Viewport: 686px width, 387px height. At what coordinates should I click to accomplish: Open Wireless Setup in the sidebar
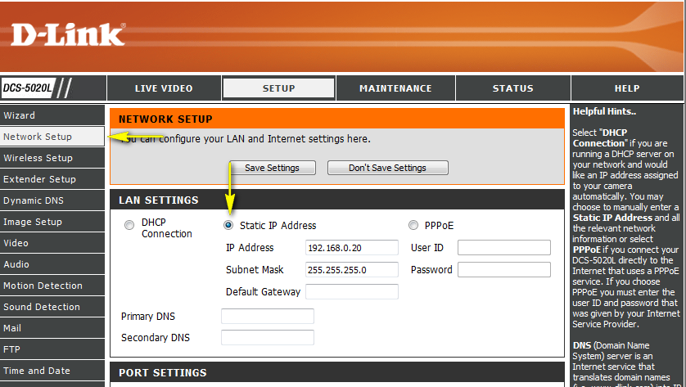pyautogui.click(x=52, y=158)
